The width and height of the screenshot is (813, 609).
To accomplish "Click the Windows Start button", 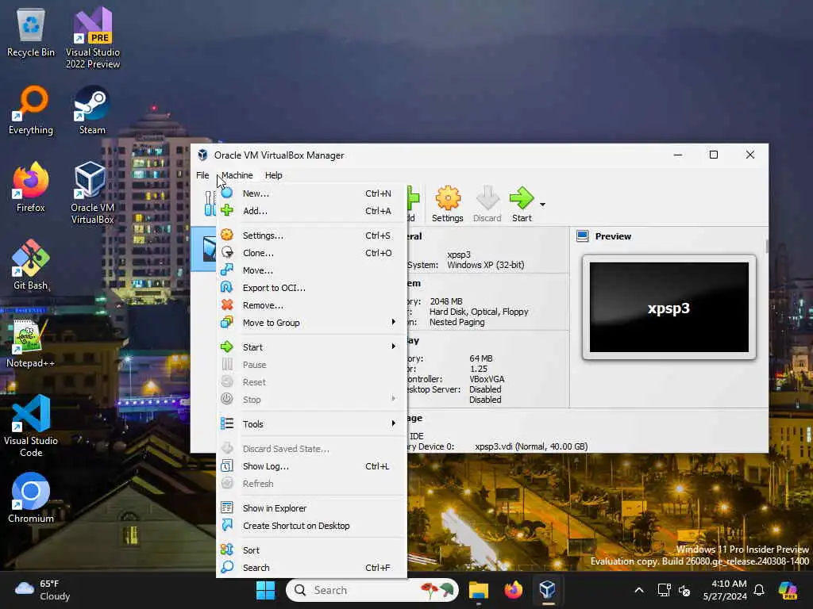I will point(265,590).
